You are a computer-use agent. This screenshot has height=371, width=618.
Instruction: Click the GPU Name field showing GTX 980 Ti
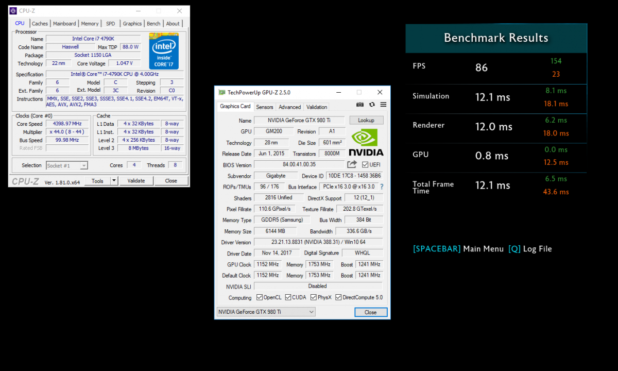tap(299, 120)
